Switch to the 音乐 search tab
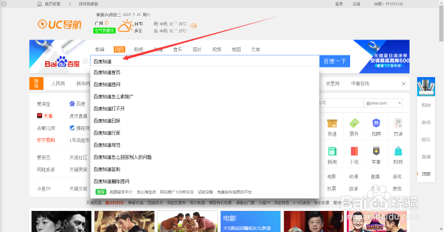 tap(178, 50)
